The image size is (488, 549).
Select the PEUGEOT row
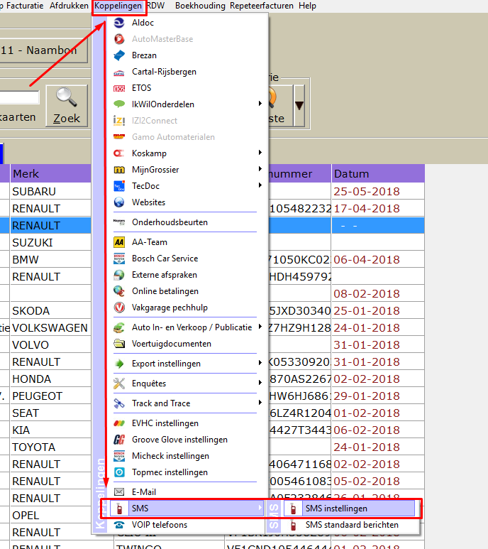point(50,396)
